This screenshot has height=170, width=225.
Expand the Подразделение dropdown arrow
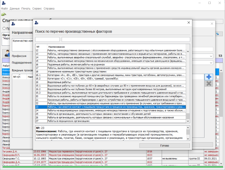point(211,63)
